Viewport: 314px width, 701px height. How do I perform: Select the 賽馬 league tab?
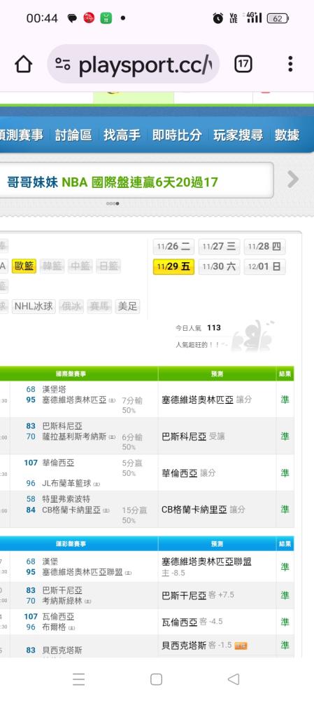point(99,307)
